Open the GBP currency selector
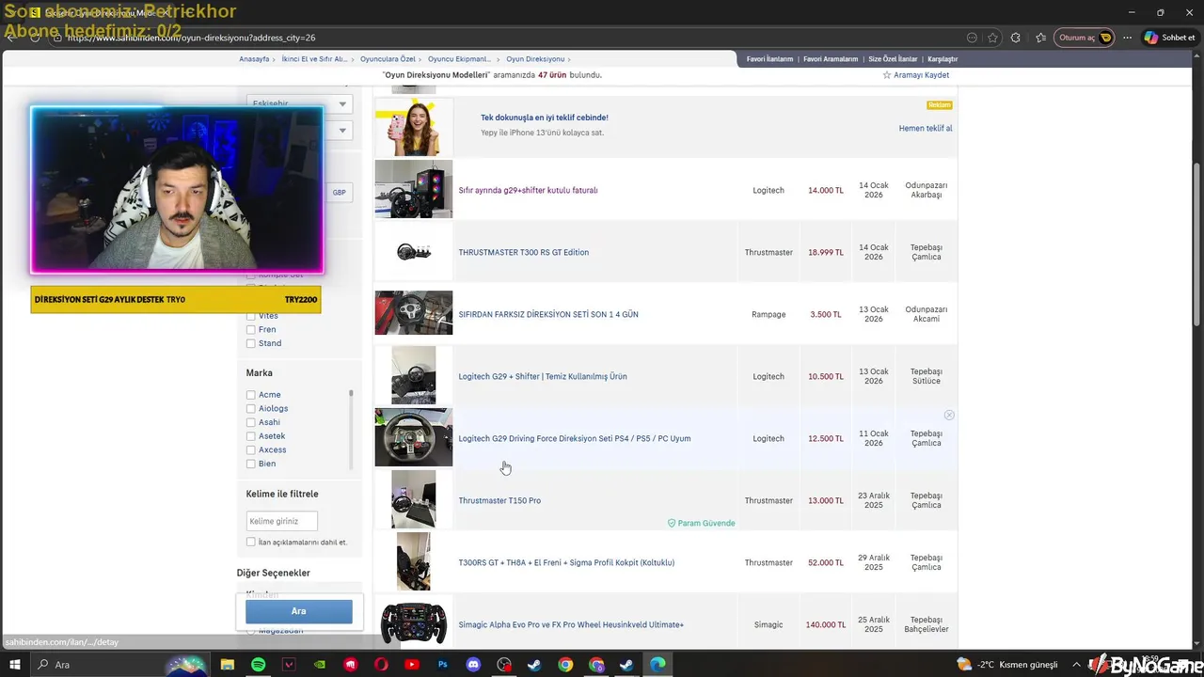This screenshot has width=1204, height=677. pyautogui.click(x=339, y=192)
